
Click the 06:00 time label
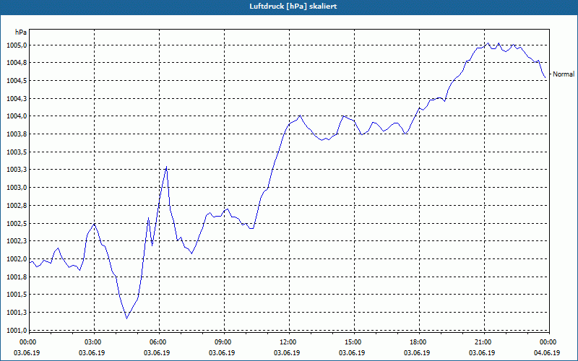coord(158,342)
